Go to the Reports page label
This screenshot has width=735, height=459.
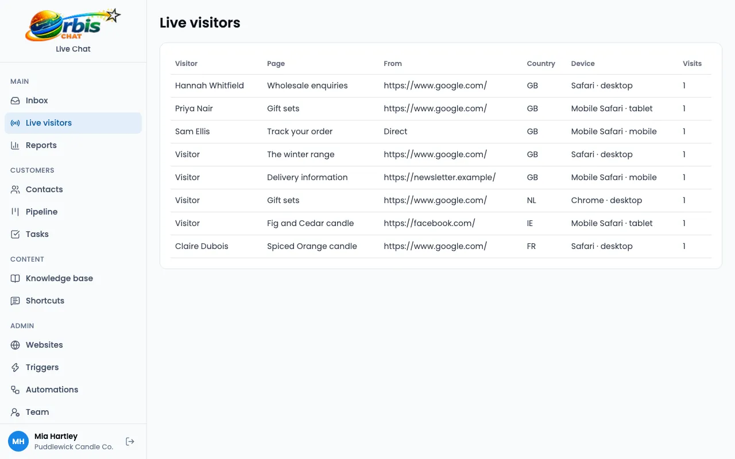(41, 145)
